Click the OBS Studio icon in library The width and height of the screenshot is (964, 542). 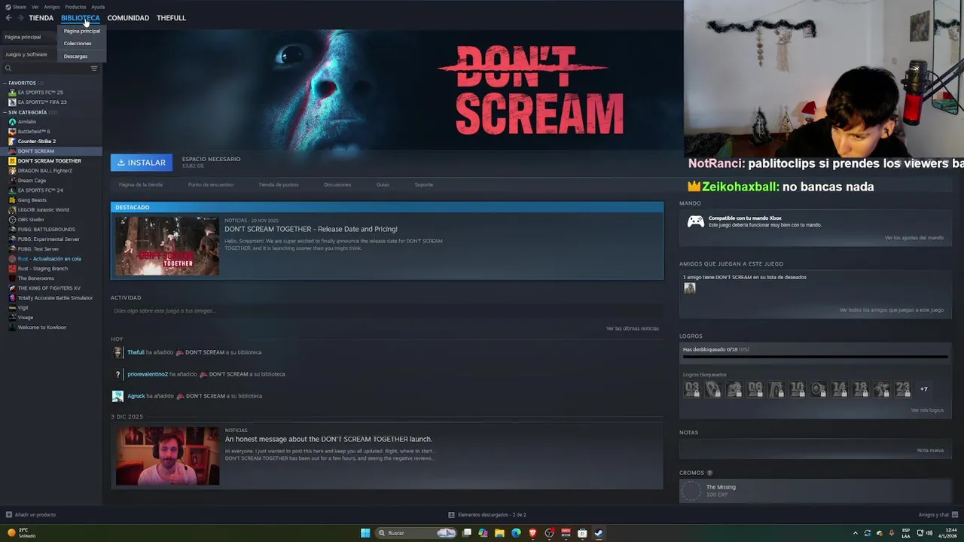12,220
